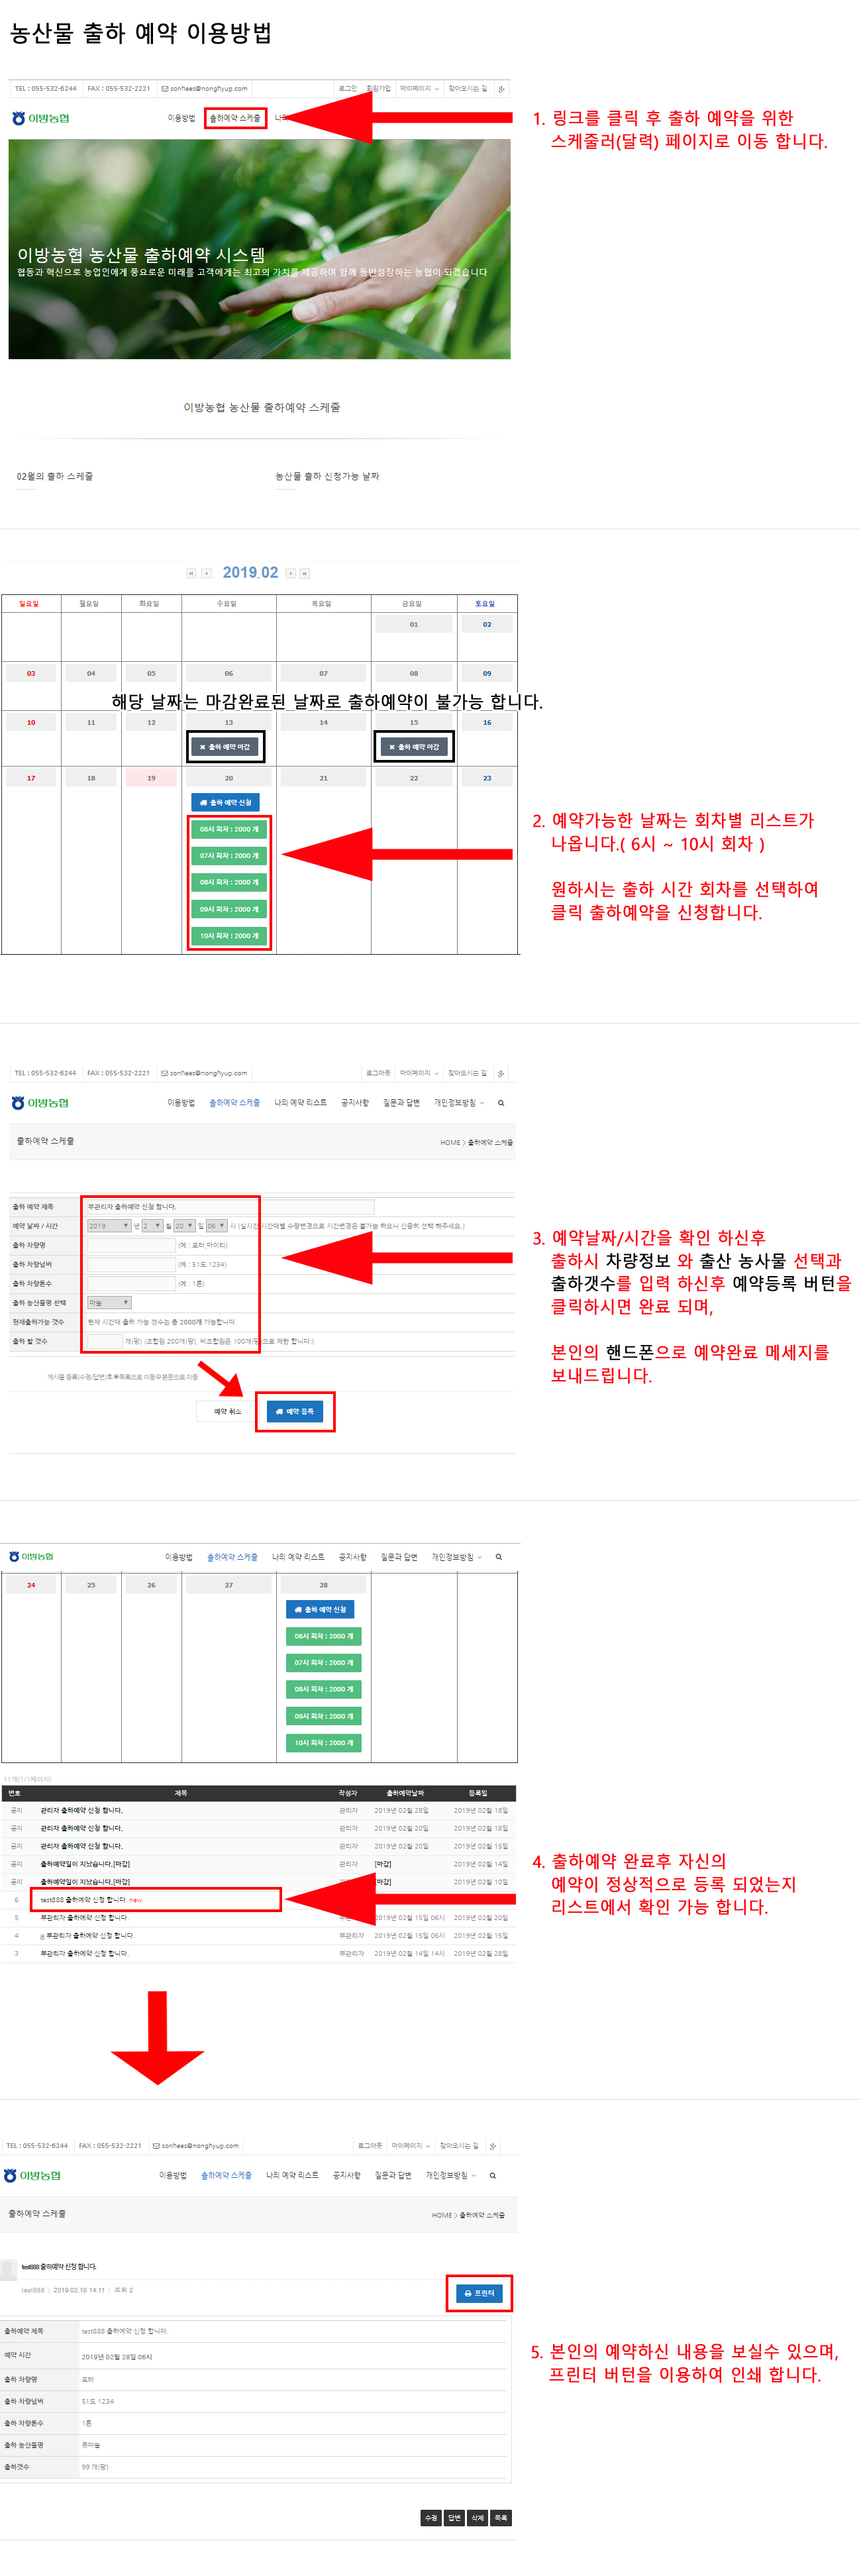Click the 프린터 print button
This screenshot has height=2576, width=861.
coord(479,2293)
